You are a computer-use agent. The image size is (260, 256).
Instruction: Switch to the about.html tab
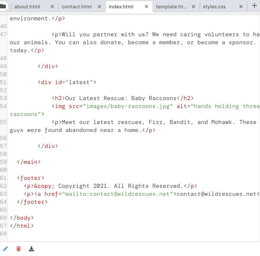27,7
